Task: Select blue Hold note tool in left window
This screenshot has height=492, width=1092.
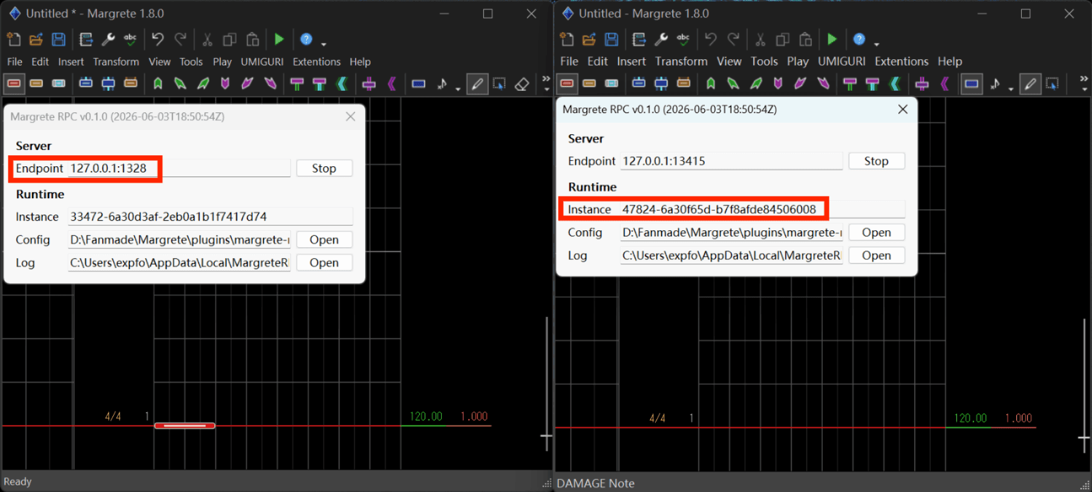Action: tap(86, 83)
